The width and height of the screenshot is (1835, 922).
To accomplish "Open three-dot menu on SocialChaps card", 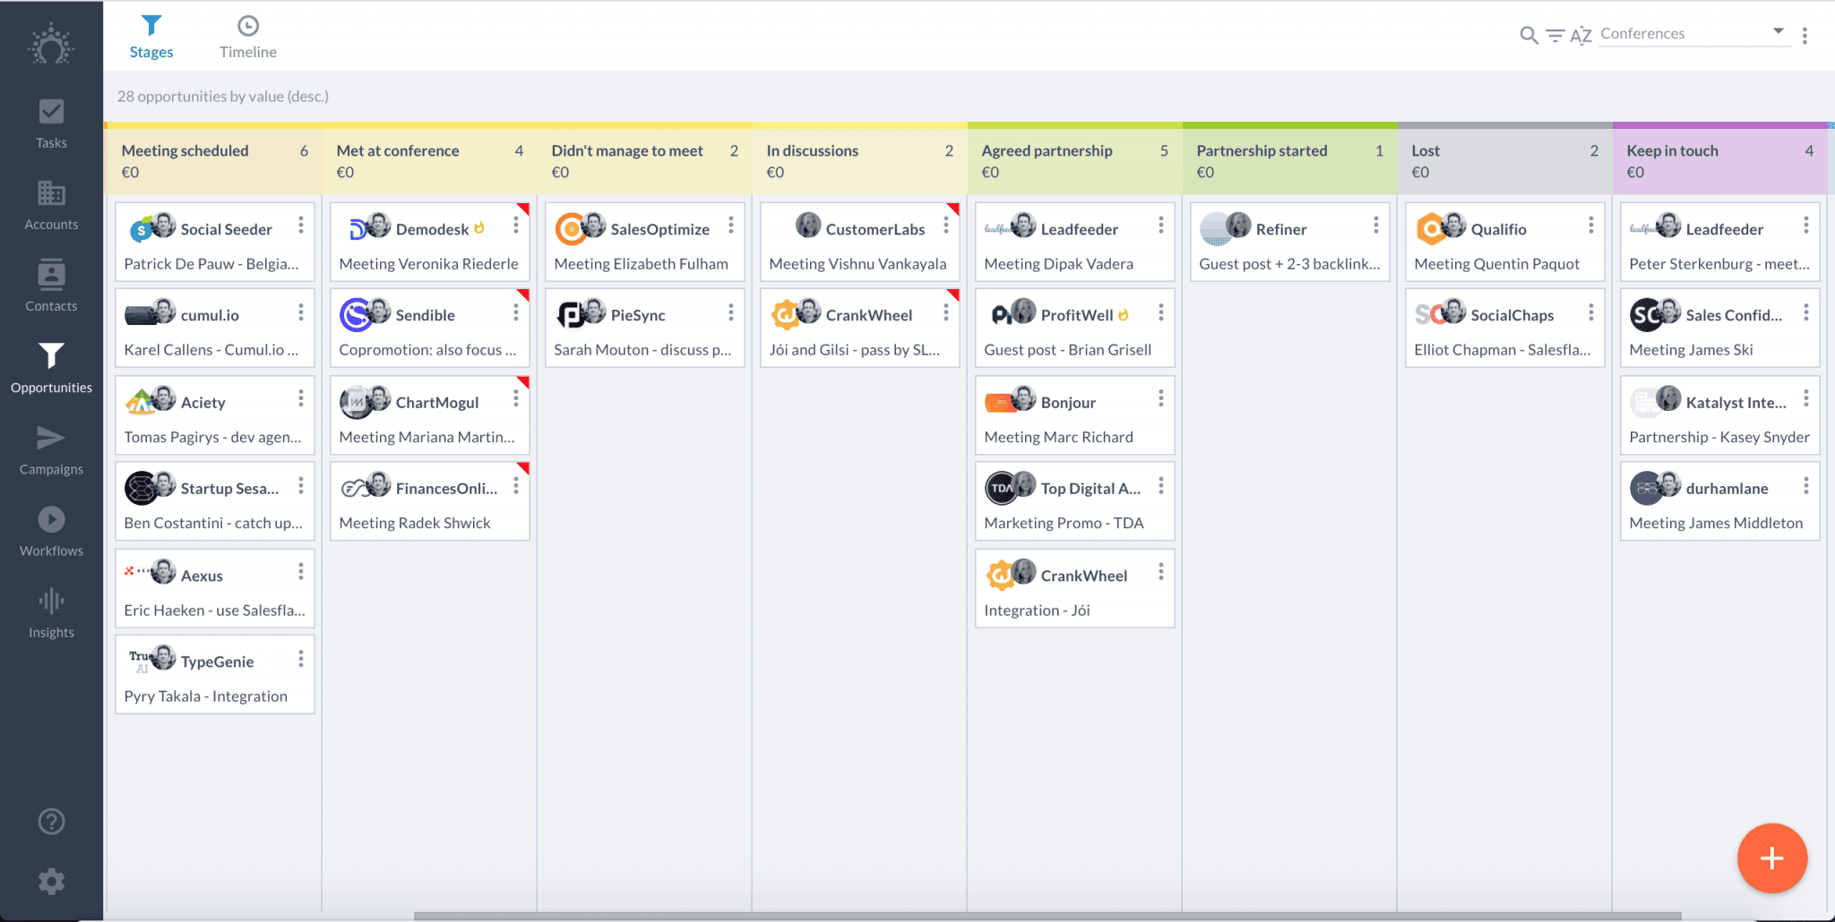I will [x=1591, y=312].
